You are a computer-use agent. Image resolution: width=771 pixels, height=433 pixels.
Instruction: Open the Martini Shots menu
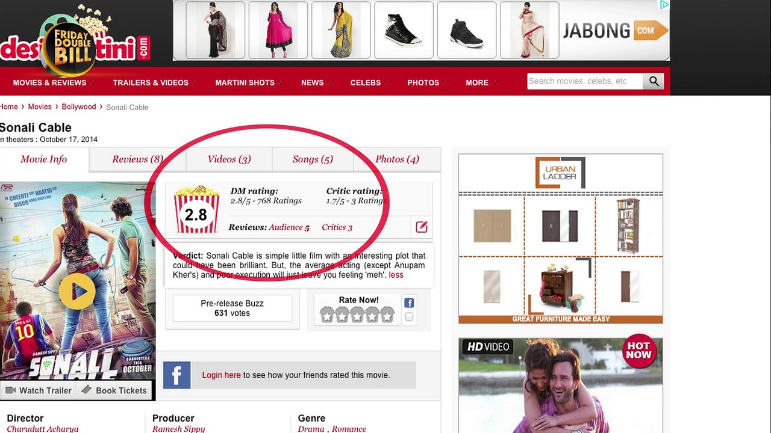(x=245, y=82)
